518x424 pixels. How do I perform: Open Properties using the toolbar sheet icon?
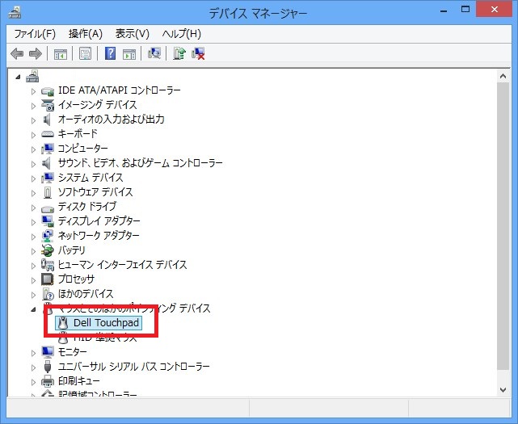[85, 53]
